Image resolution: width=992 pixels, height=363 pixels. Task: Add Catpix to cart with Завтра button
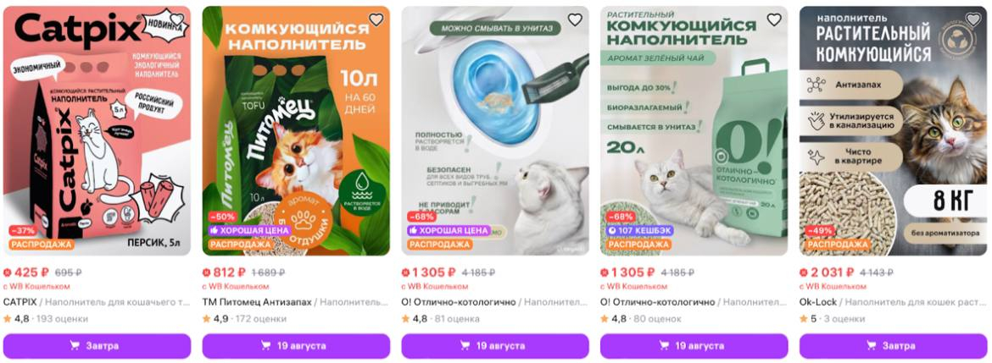pyautogui.click(x=97, y=346)
